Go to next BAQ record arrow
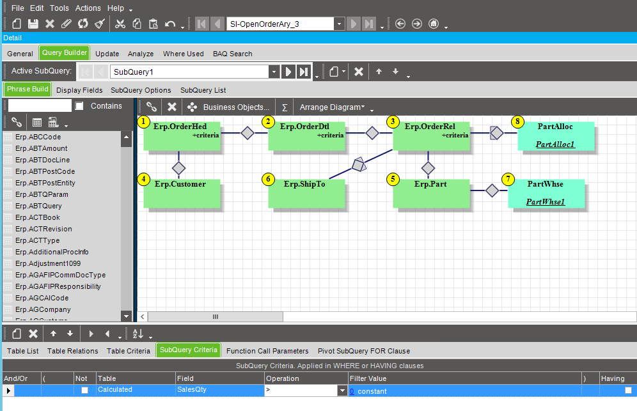This screenshot has height=411, width=637. coord(354,24)
